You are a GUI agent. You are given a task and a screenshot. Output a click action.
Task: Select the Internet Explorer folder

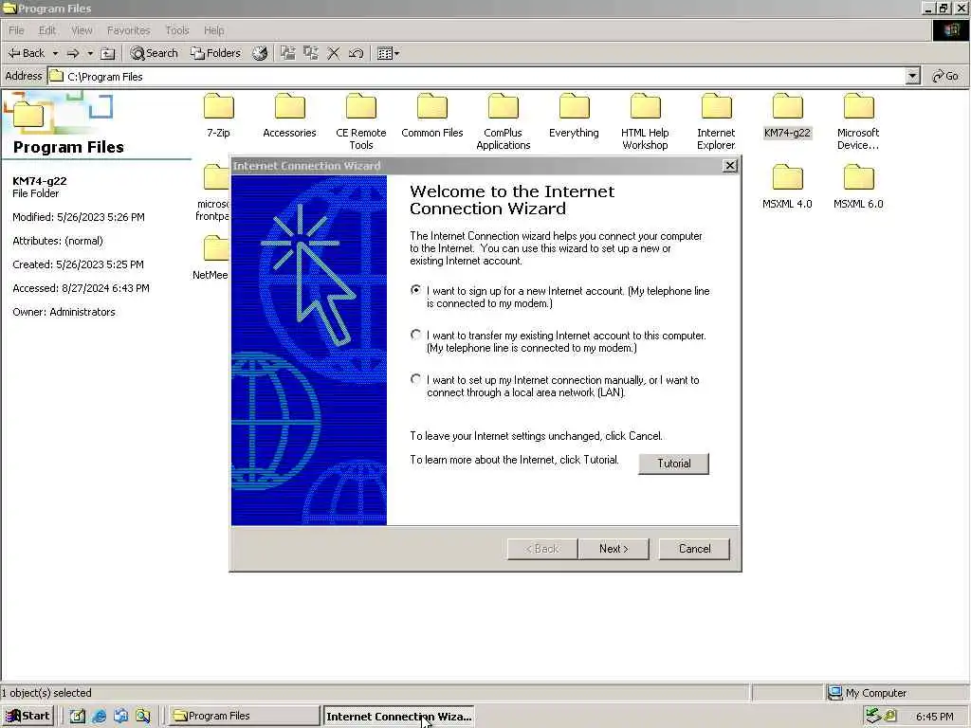point(717,121)
